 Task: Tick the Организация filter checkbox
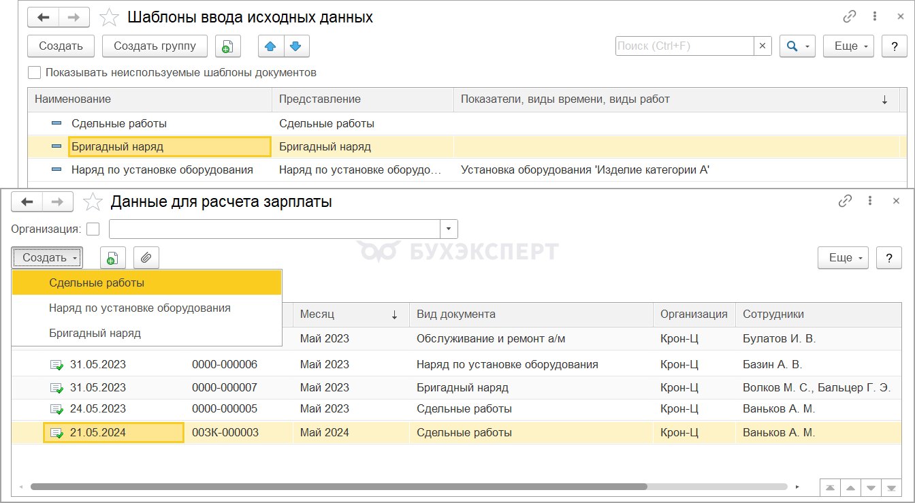[93, 229]
